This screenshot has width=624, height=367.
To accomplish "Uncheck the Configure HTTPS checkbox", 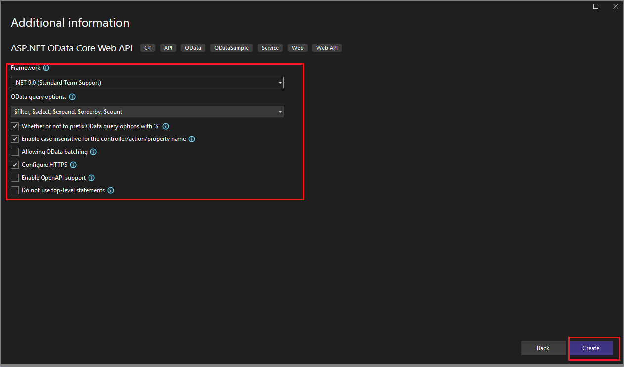I will point(15,165).
